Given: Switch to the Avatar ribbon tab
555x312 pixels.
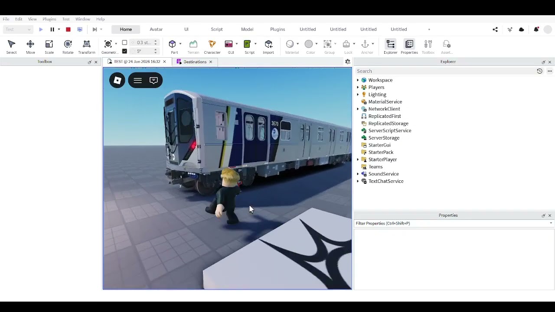Looking at the screenshot, I should (156, 29).
